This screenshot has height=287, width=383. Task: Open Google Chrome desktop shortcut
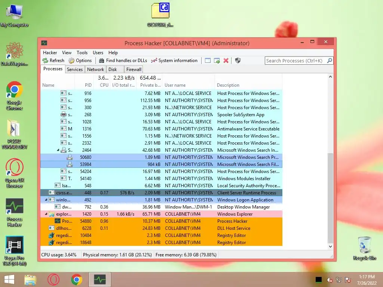[15, 95]
